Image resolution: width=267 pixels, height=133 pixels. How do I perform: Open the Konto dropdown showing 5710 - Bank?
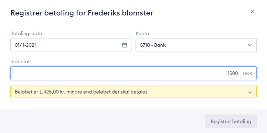point(196,45)
